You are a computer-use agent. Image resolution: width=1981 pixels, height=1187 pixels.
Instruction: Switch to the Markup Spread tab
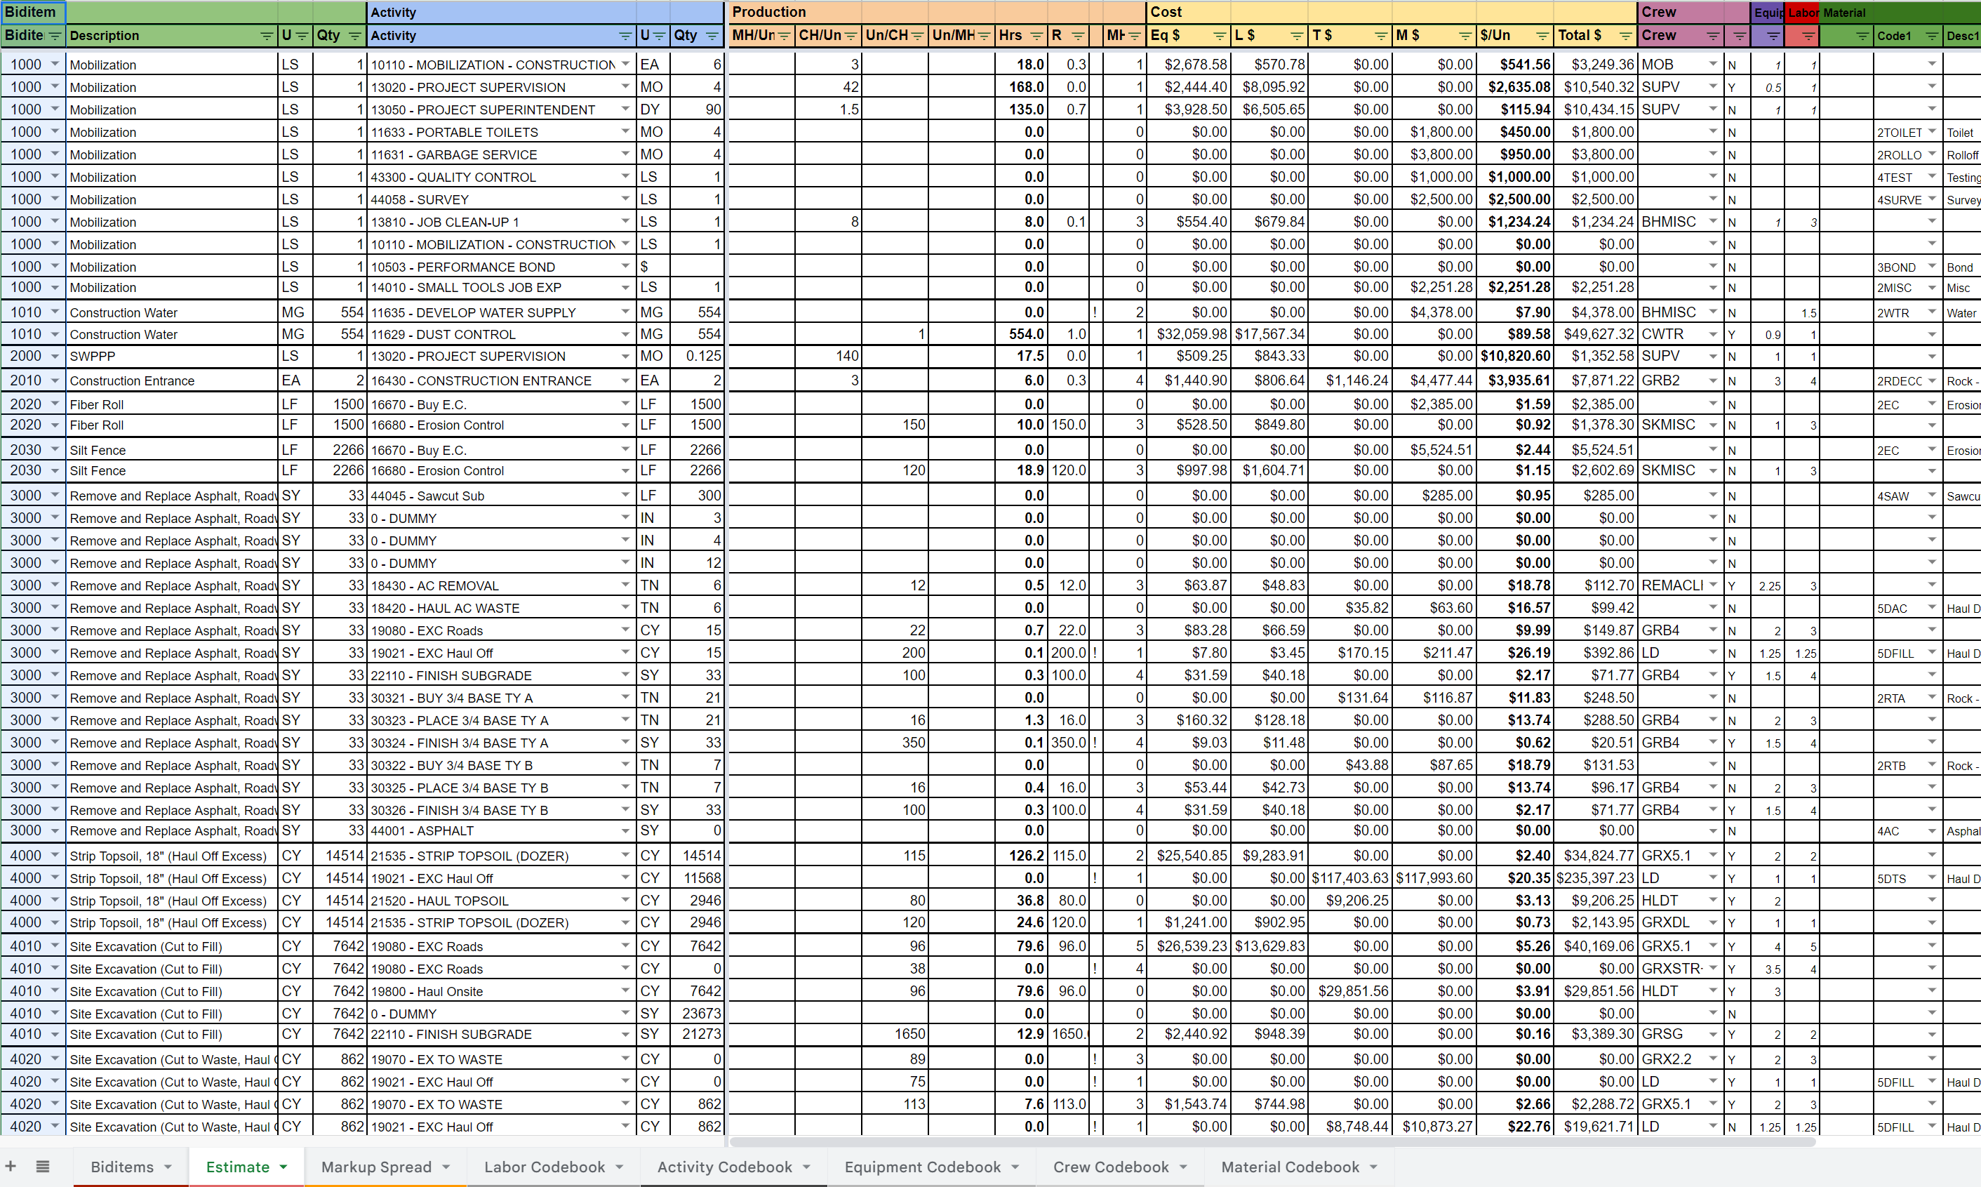(x=375, y=1167)
